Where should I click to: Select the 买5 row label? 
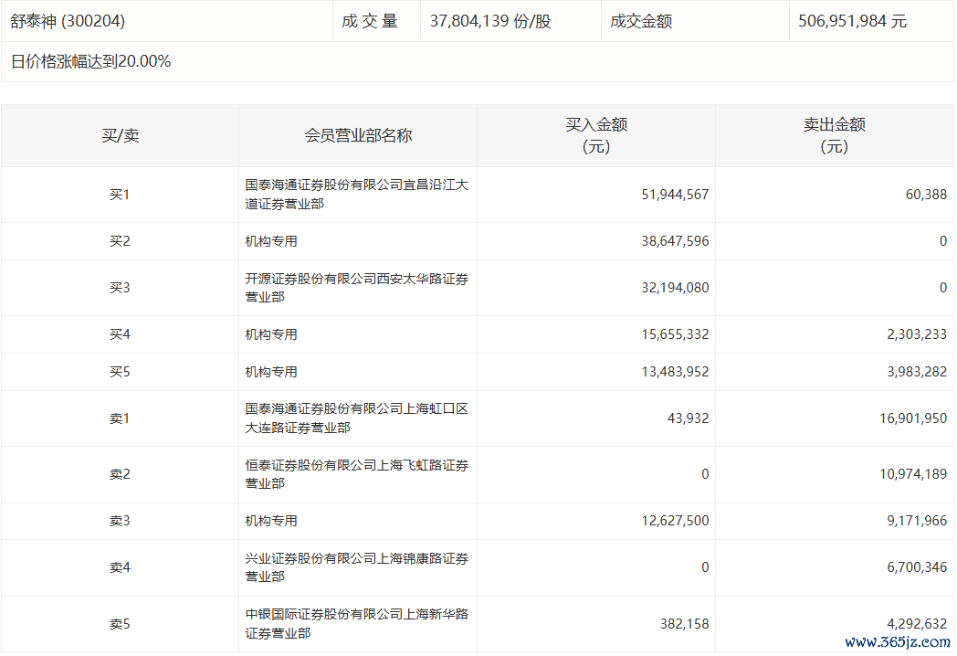[x=120, y=372]
